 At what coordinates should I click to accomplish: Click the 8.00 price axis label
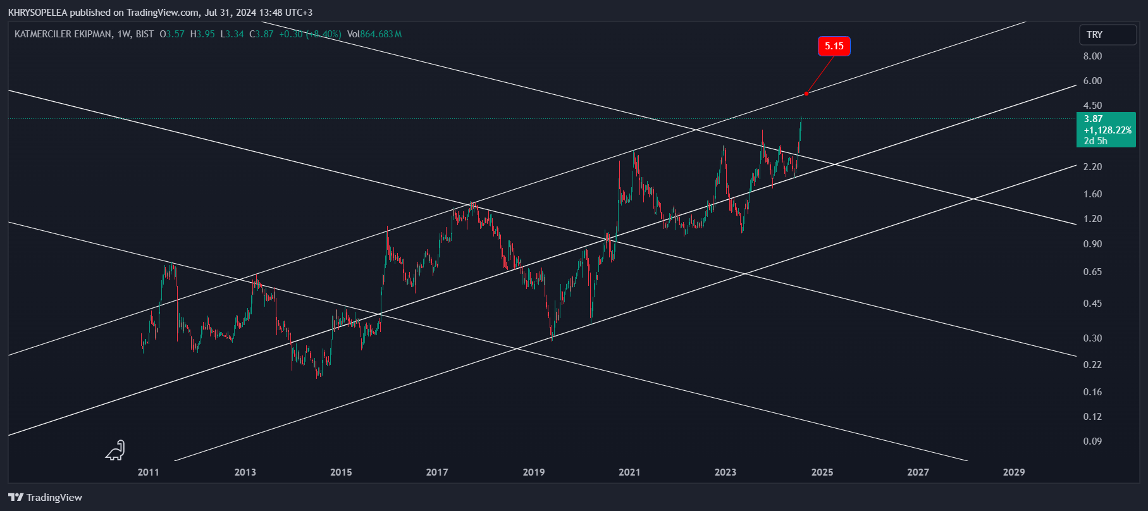(x=1093, y=56)
